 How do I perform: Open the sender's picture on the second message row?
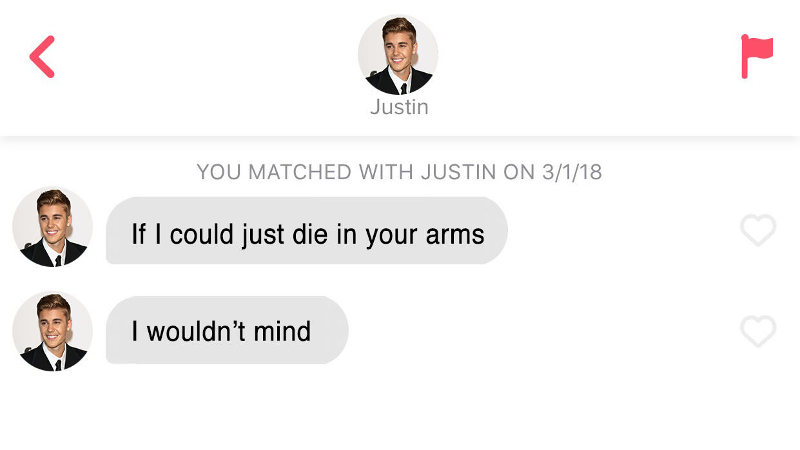[53, 331]
